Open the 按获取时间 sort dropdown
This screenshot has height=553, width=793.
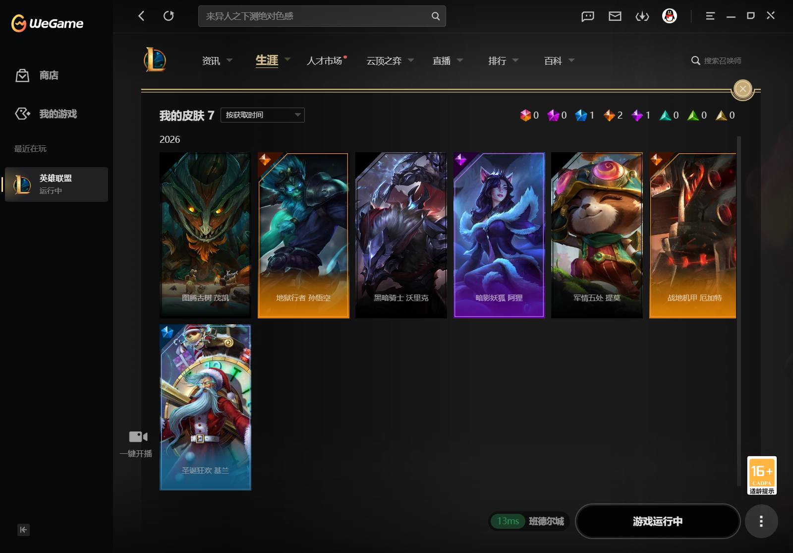(x=263, y=115)
